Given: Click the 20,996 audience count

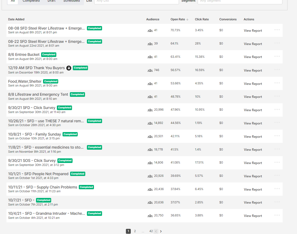Looking at the screenshot, I should coord(159,110).
